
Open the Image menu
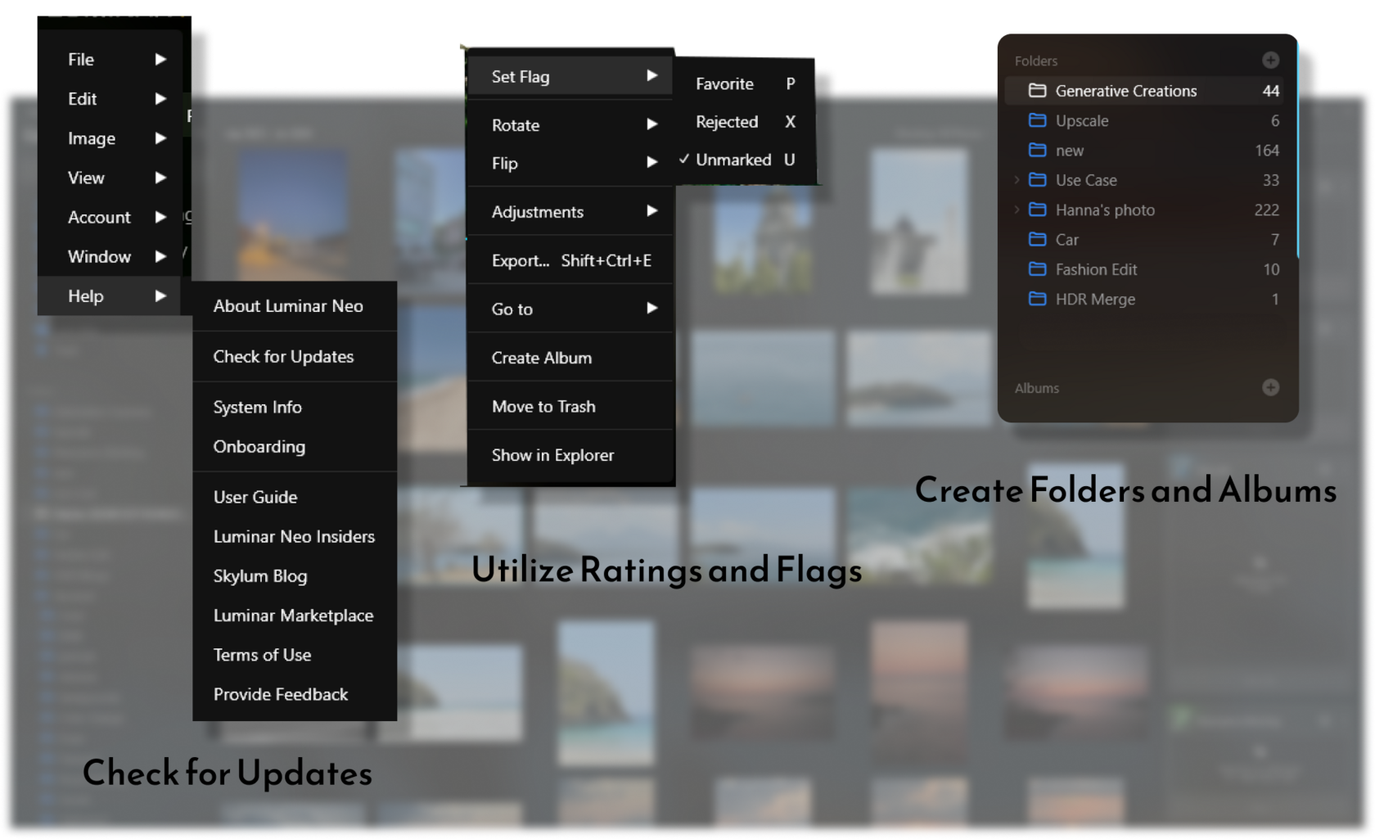point(90,138)
